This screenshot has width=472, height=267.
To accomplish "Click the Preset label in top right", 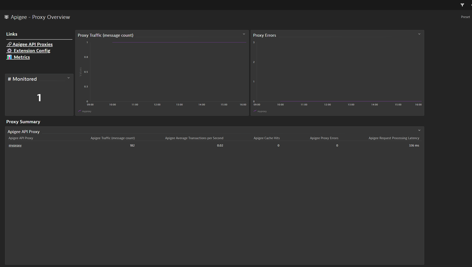I will click(466, 17).
